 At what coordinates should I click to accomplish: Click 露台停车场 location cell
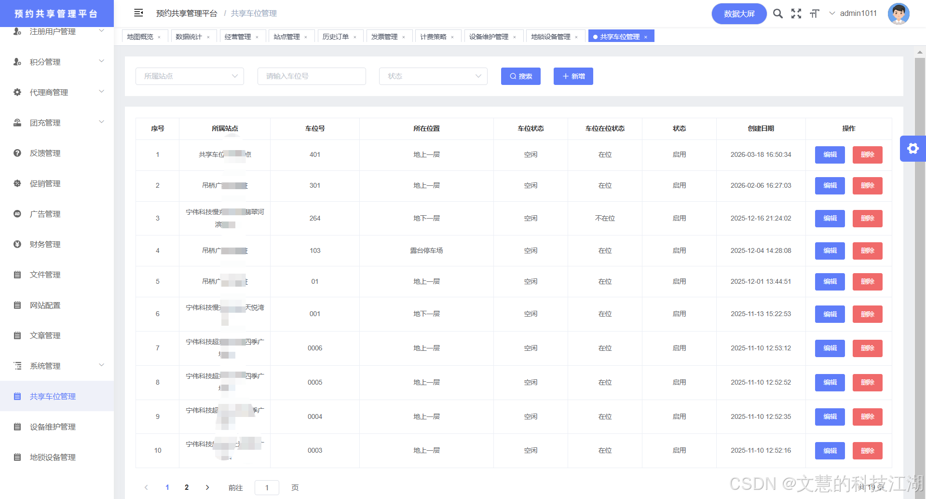(426, 250)
